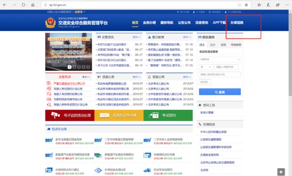The height and width of the screenshot is (176, 292).
Task: Open the 公告公布 navigation menu
Action: [x=184, y=23]
